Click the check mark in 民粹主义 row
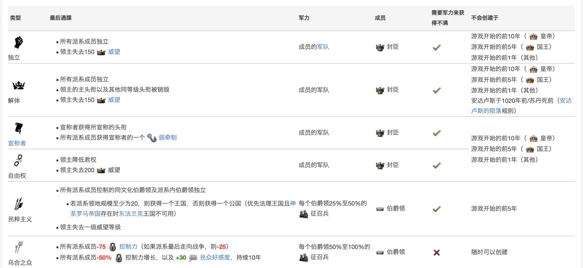 436,209
